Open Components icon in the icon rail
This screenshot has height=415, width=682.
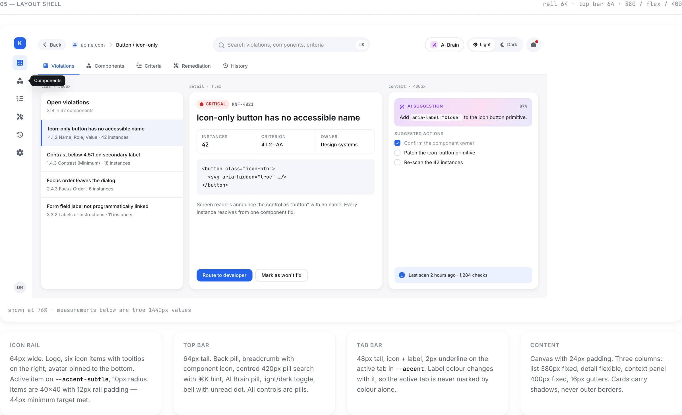coord(20,81)
